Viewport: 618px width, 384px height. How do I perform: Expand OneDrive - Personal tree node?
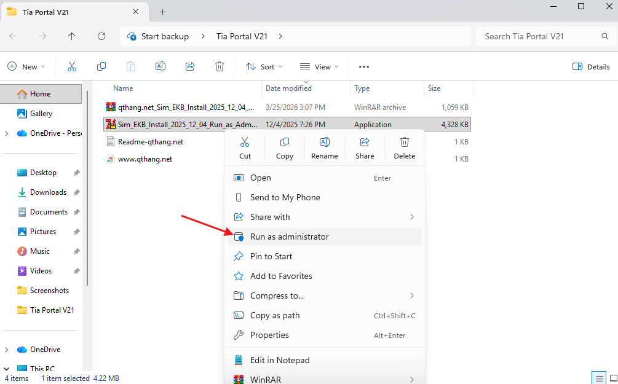pos(6,133)
